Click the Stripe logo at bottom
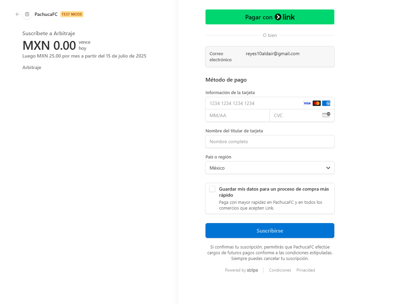The width and height of the screenshot is (393, 304). point(252,270)
